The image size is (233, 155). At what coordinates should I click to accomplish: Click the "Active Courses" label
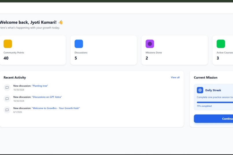(225, 53)
